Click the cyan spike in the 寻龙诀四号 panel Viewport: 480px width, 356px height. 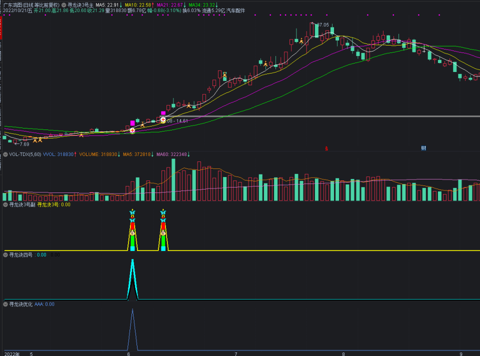(132, 278)
